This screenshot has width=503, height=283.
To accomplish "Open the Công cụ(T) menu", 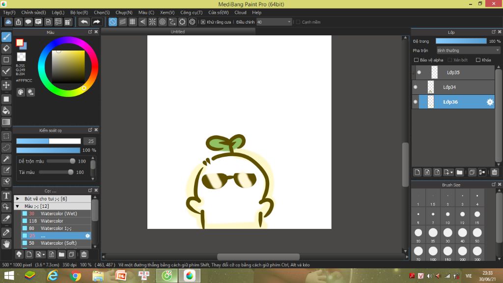I will [x=192, y=12].
